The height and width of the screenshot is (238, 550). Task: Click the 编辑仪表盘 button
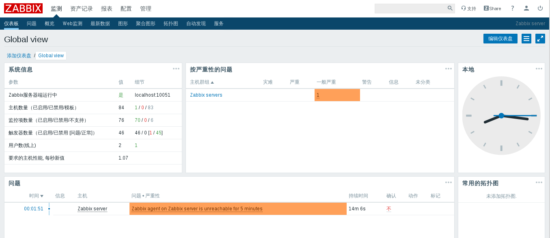click(x=500, y=39)
